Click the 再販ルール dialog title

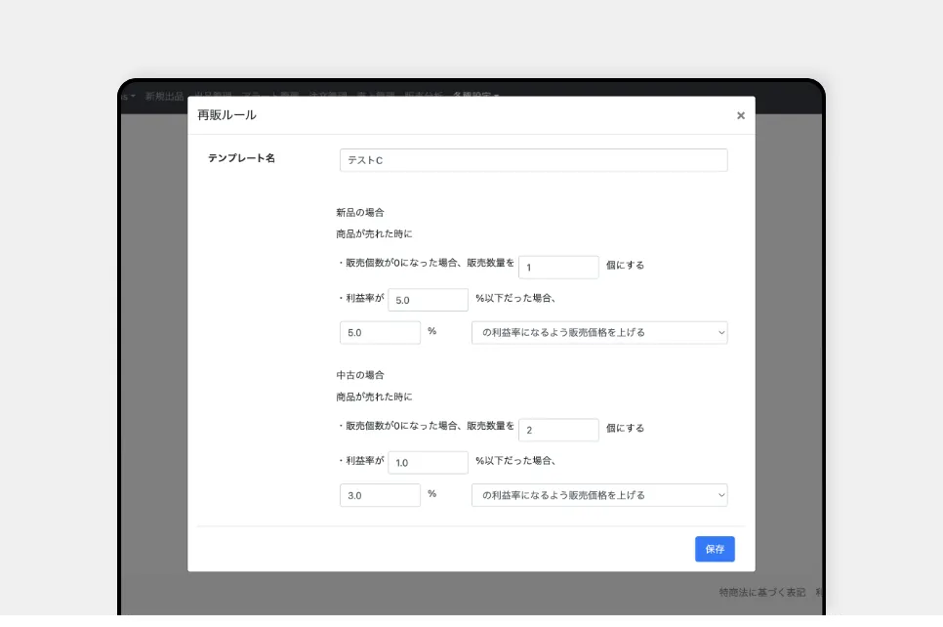pyautogui.click(x=226, y=115)
